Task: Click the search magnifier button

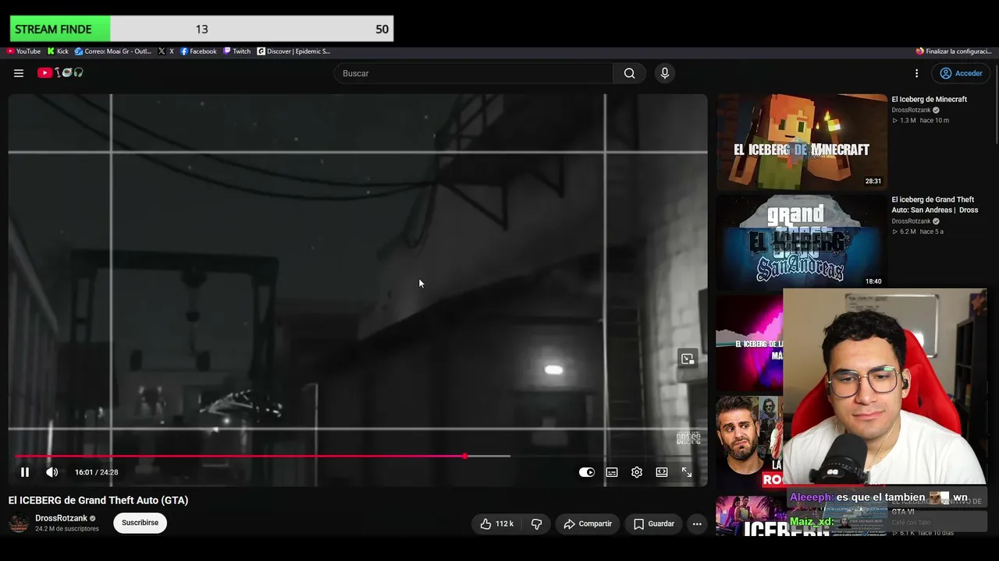Action: [x=629, y=73]
